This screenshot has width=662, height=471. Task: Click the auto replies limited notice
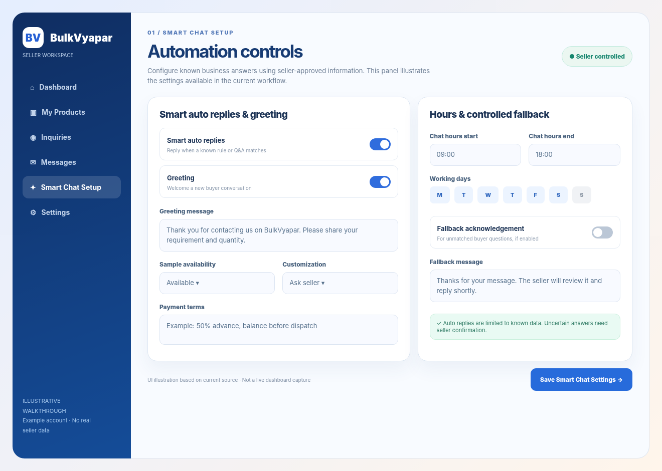[x=525, y=327]
